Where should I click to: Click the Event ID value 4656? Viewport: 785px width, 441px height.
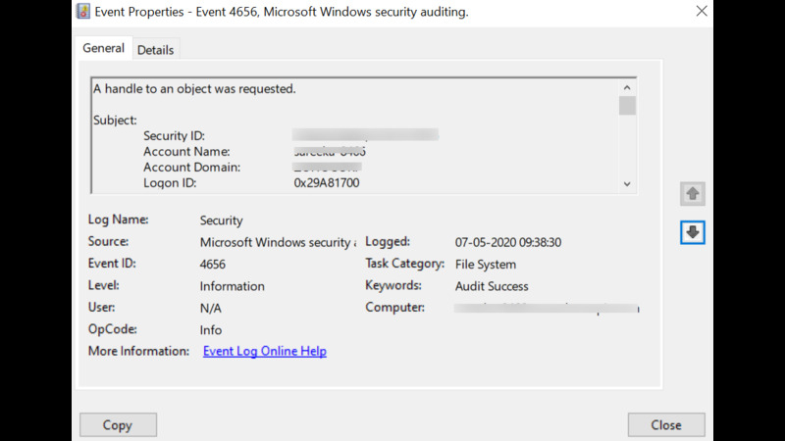(x=213, y=264)
